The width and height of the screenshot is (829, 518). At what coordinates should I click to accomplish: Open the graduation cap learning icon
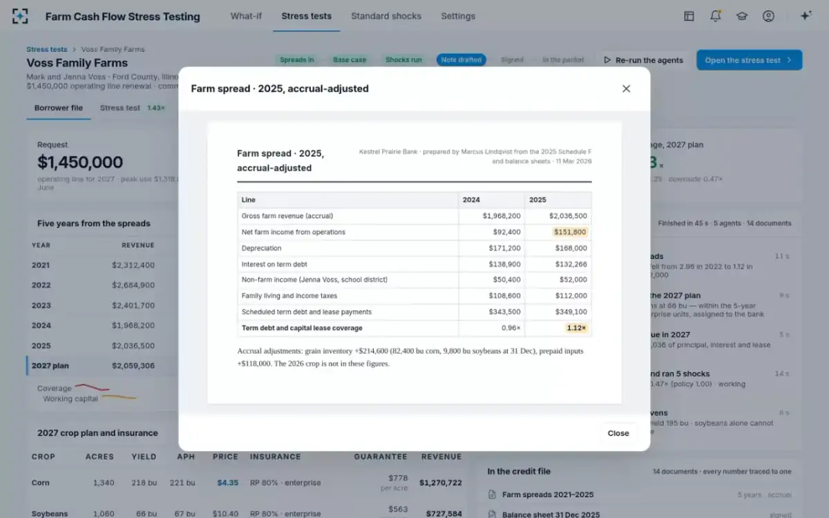742,16
